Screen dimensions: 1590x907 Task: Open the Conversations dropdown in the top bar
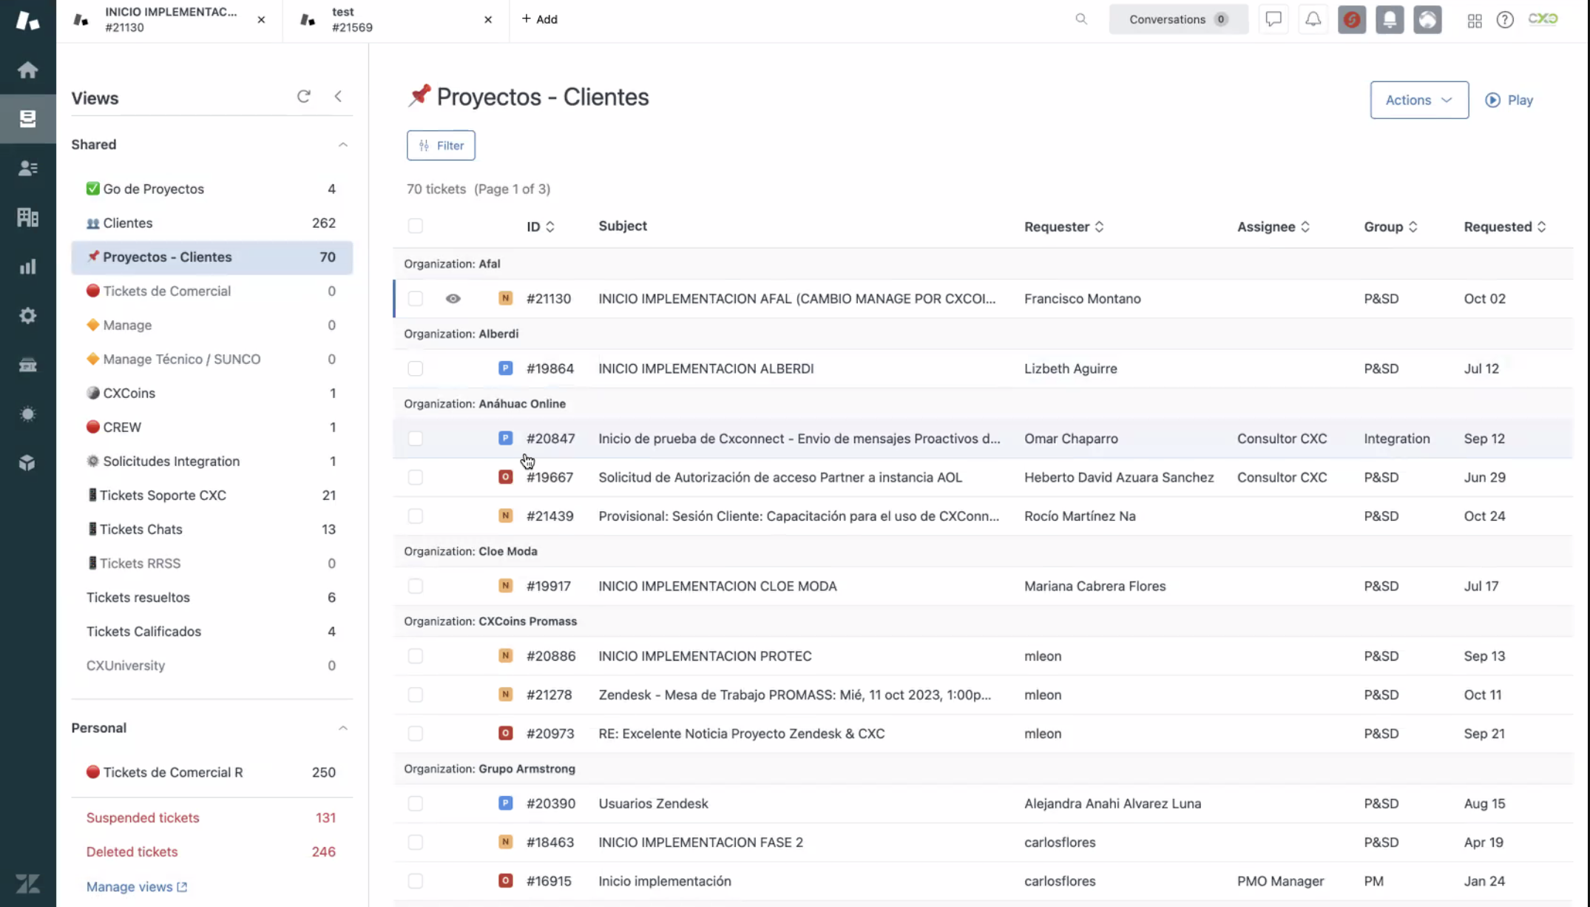pos(1178,19)
